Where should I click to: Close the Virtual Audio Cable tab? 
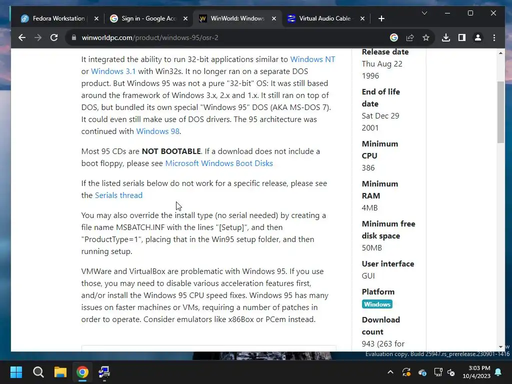click(362, 18)
